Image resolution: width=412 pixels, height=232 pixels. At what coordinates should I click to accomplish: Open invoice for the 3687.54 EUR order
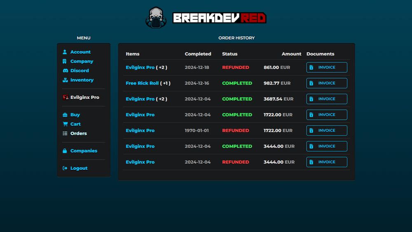327,99
